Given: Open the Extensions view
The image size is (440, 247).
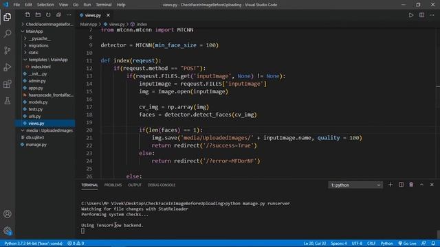Looking at the screenshot, I should 8,84.
